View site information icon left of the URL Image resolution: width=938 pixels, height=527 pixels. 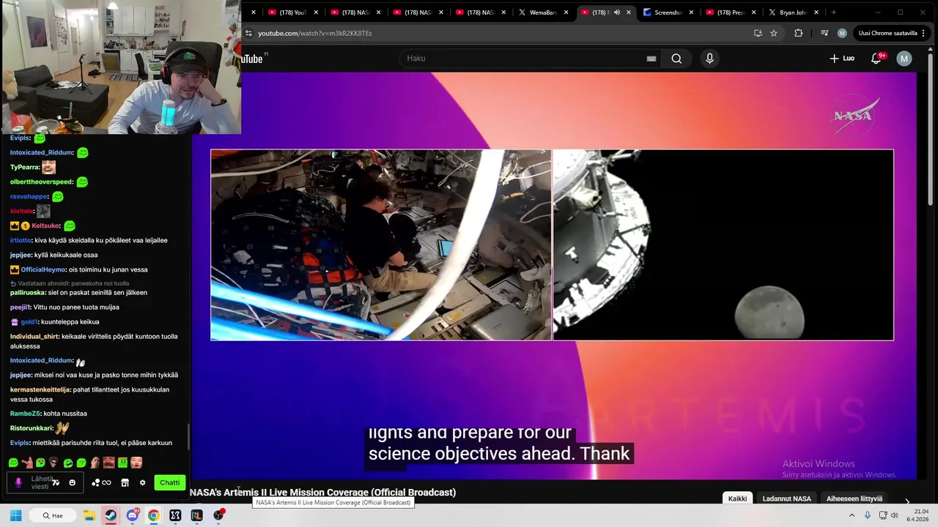tap(249, 33)
